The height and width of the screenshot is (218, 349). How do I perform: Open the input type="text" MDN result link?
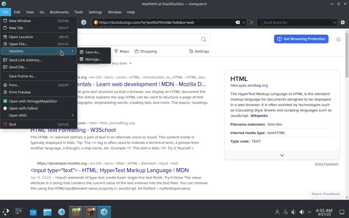coord(110,170)
